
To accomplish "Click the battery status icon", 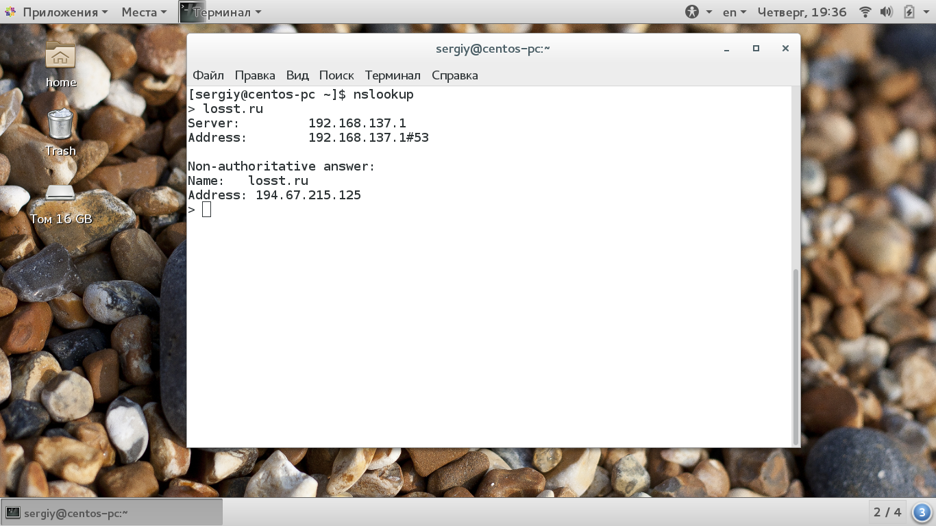I will [x=909, y=12].
